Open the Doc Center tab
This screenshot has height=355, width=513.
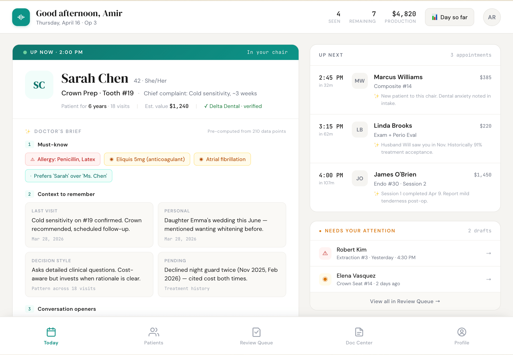pyautogui.click(x=359, y=336)
